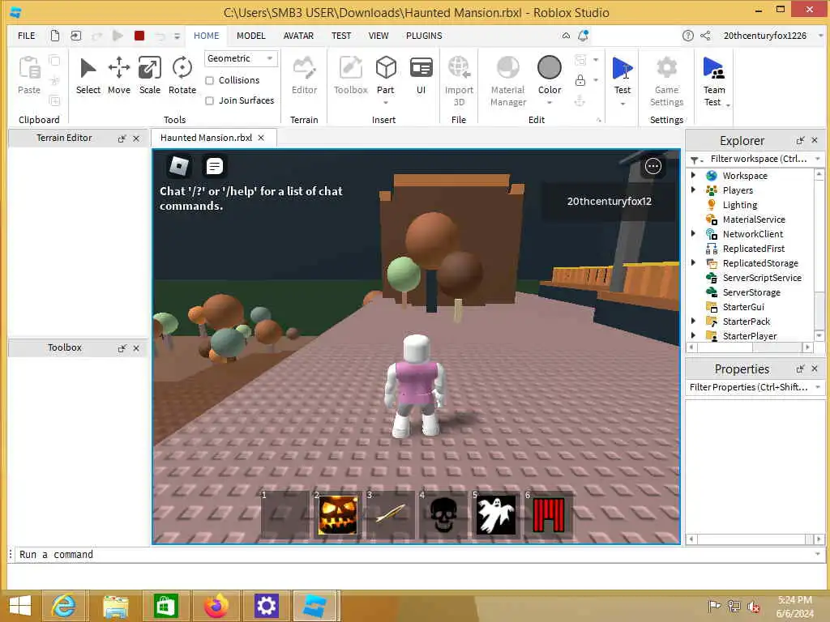Expand the Workspace tree node
Screen dimensions: 830x622
point(694,175)
